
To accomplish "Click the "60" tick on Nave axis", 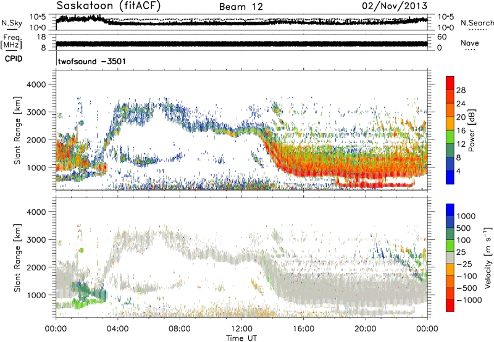I will pyautogui.click(x=442, y=37).
